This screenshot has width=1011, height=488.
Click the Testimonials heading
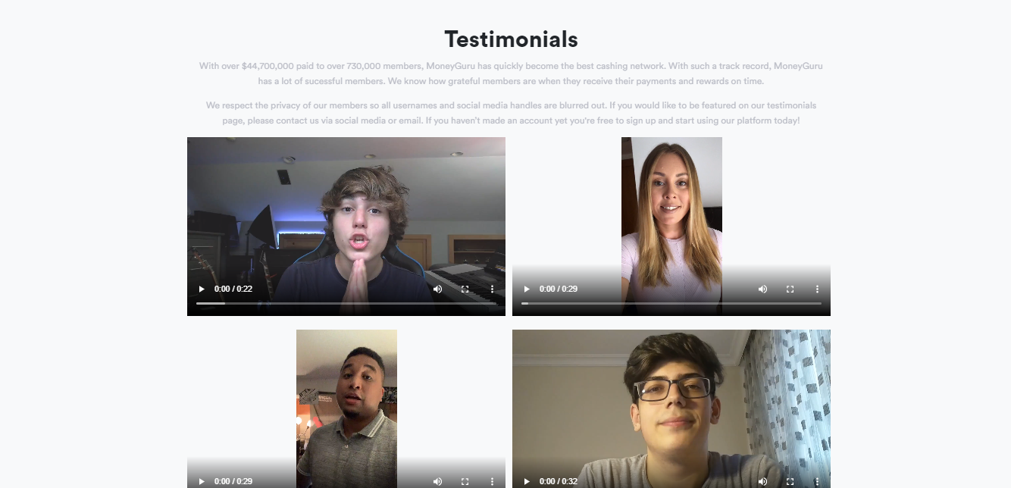coord(511,39)
